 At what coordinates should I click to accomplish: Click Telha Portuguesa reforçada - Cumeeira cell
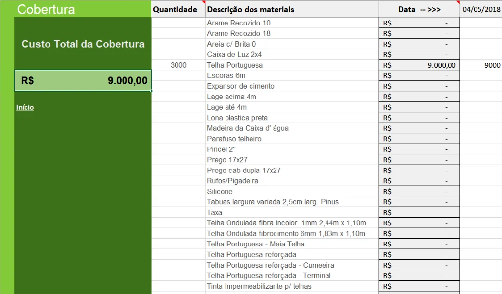coord(292,265)
